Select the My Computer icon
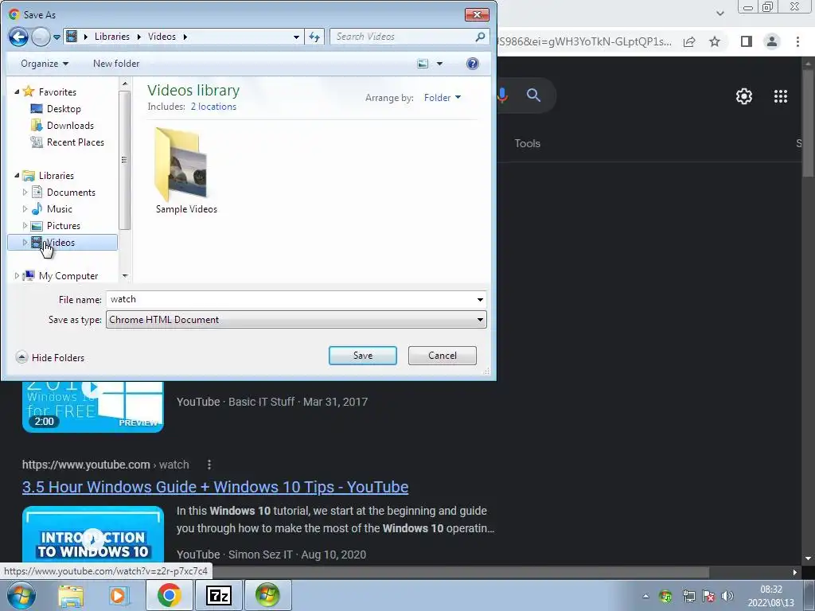 point(29,275)
